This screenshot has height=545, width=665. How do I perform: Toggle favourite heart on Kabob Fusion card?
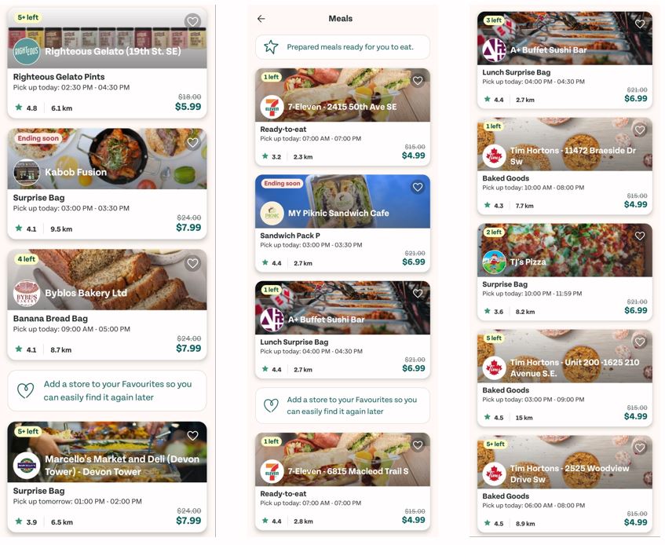click(192, 142)
